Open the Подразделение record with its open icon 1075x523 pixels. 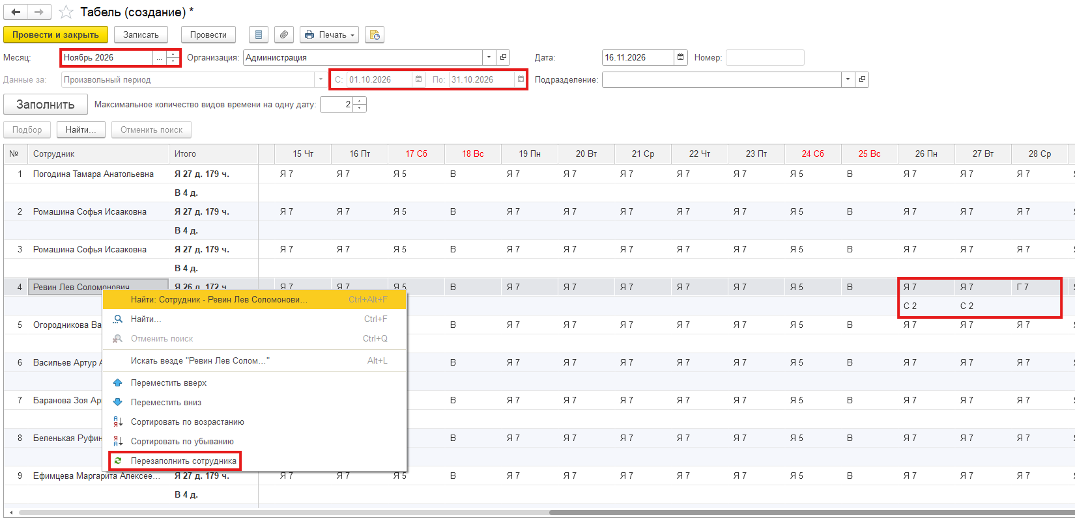[x=862, y=80]
